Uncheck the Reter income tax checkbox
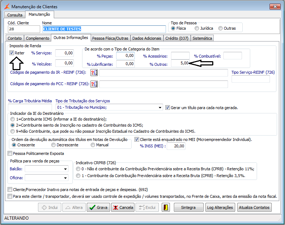 tap(11, 53)
